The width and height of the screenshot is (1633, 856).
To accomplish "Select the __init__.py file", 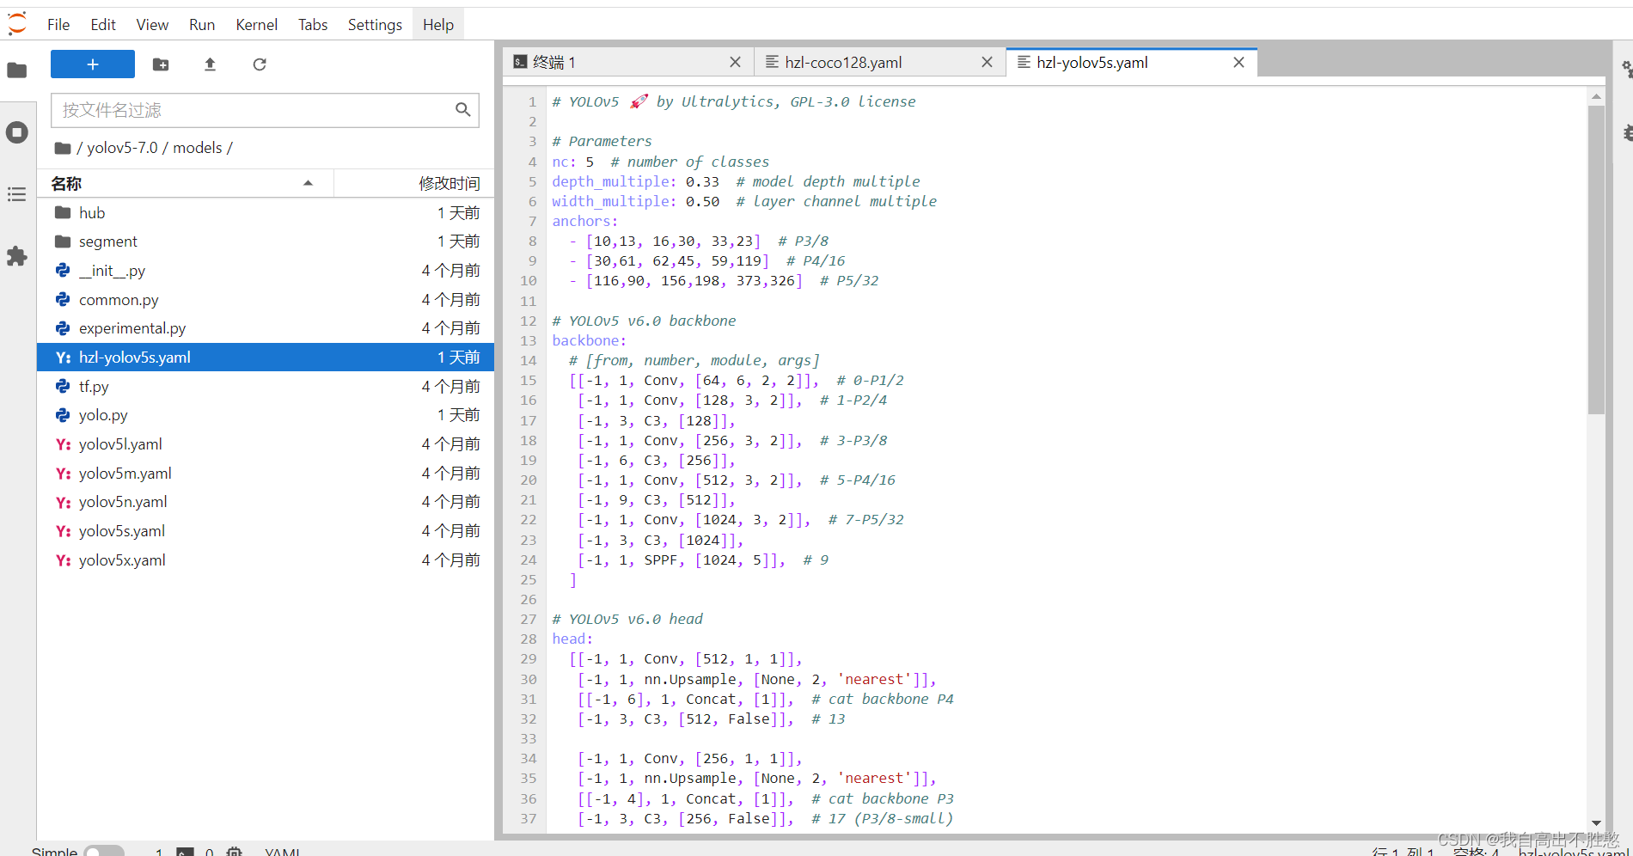I will (266, 271).
